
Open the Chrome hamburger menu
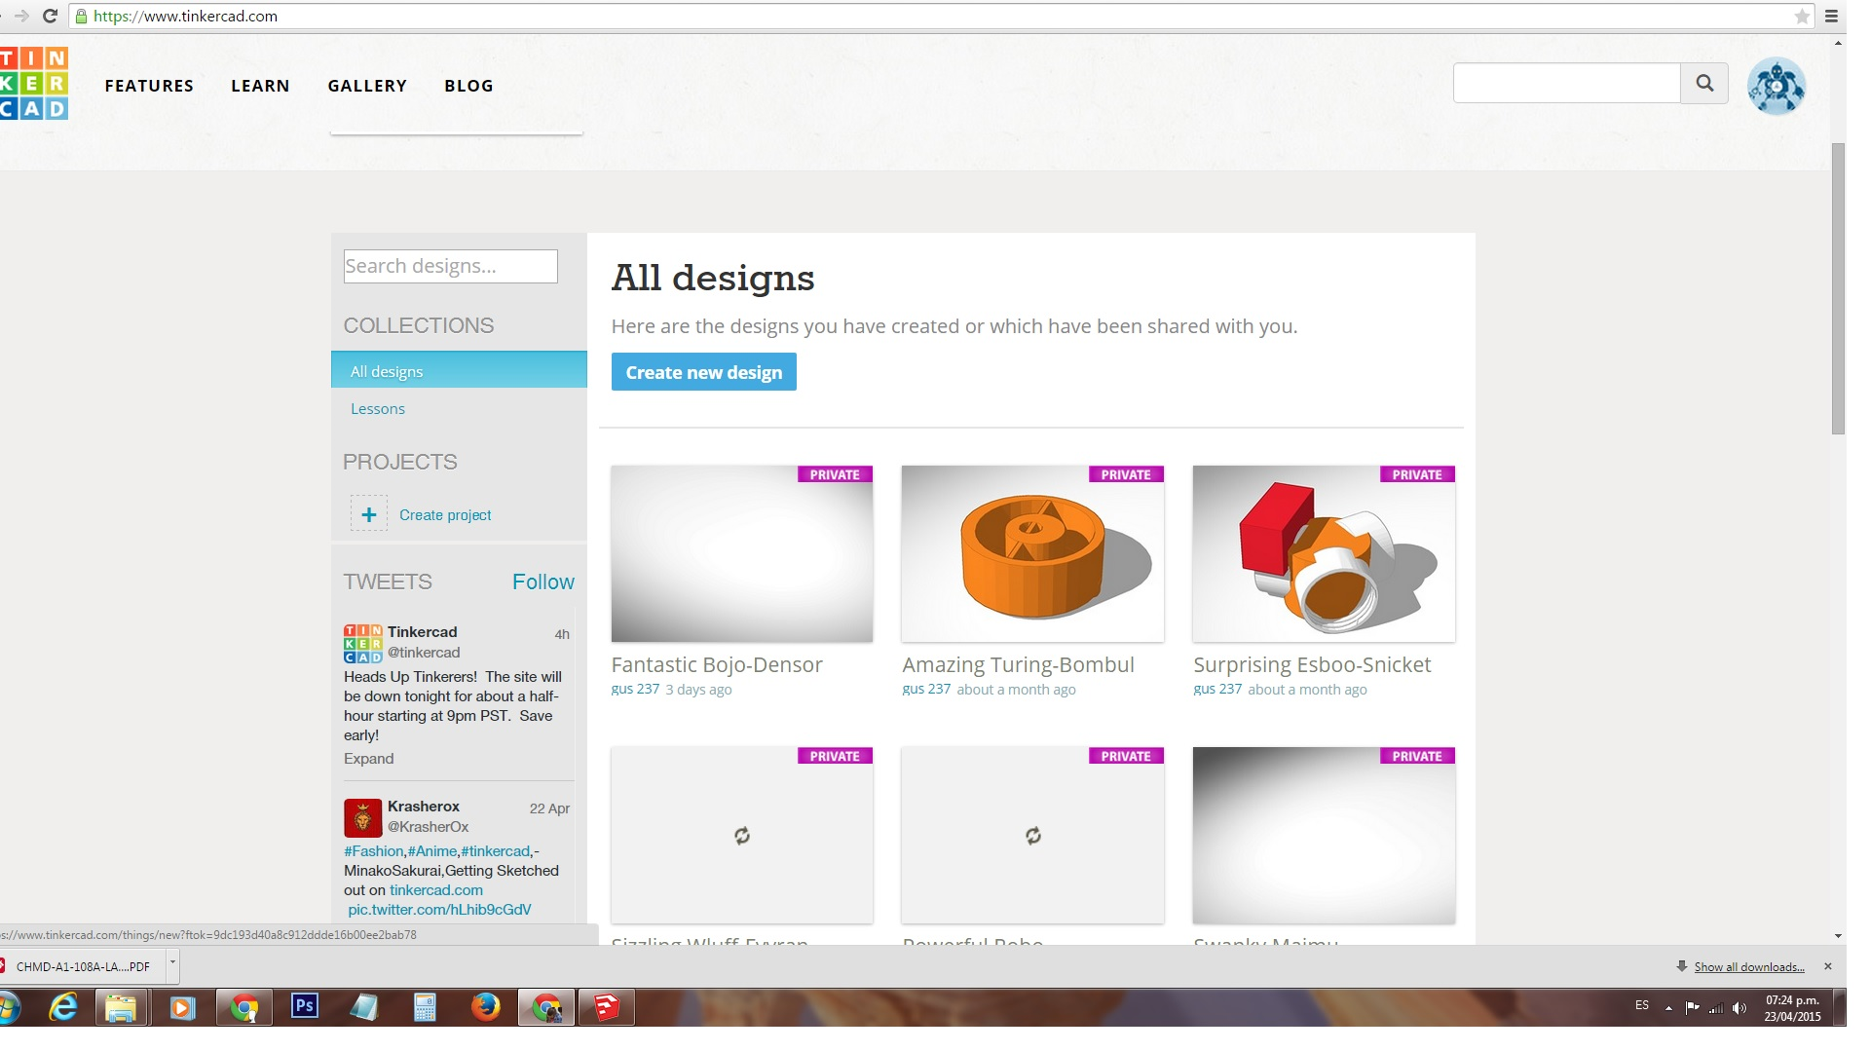(1831, 16)
